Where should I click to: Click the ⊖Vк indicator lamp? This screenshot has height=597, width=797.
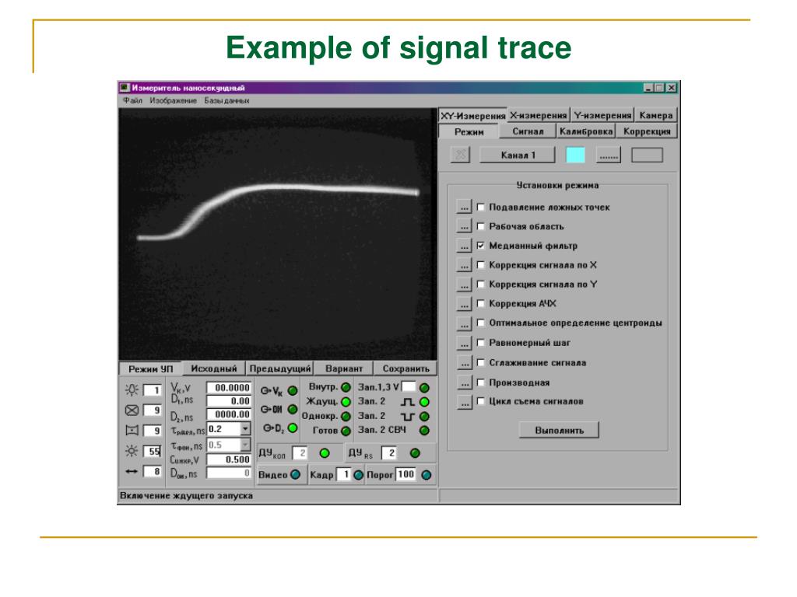(x=293, y=391)
